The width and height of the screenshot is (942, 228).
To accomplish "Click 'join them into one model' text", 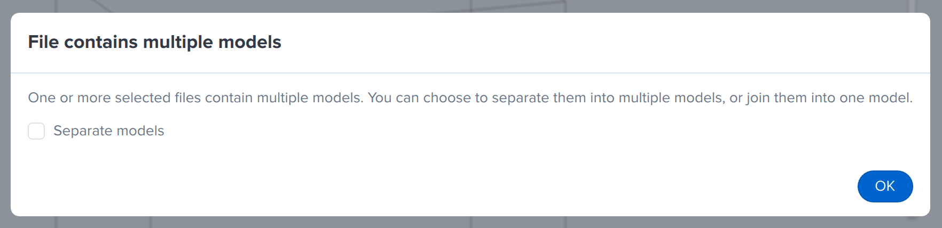I will click(x=828, y=98).
